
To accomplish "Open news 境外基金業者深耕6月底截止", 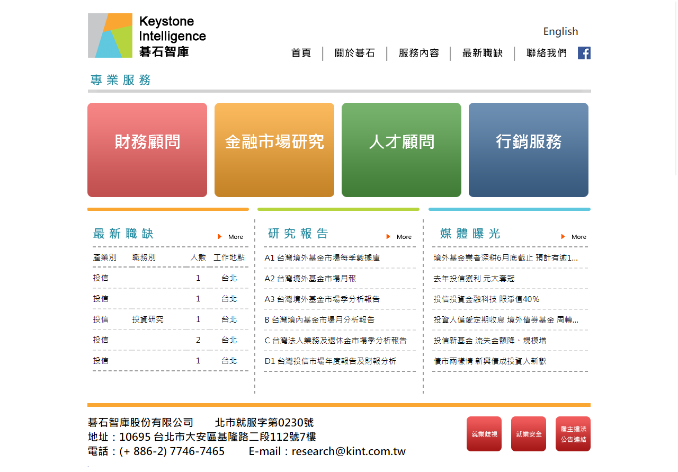I will (x=506, y=258).
